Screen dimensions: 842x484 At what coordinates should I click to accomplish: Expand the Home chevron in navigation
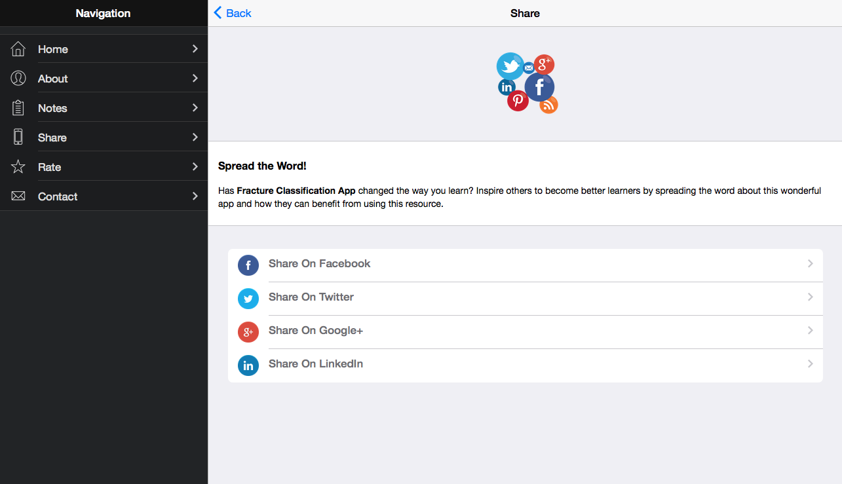(195, 49)
